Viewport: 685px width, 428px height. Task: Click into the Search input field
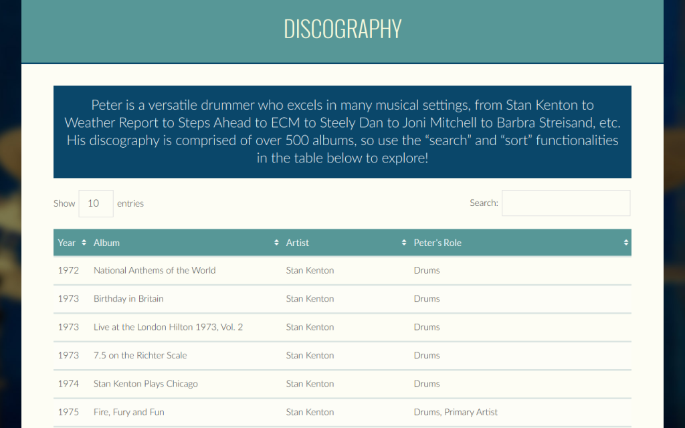pos(566,203)
